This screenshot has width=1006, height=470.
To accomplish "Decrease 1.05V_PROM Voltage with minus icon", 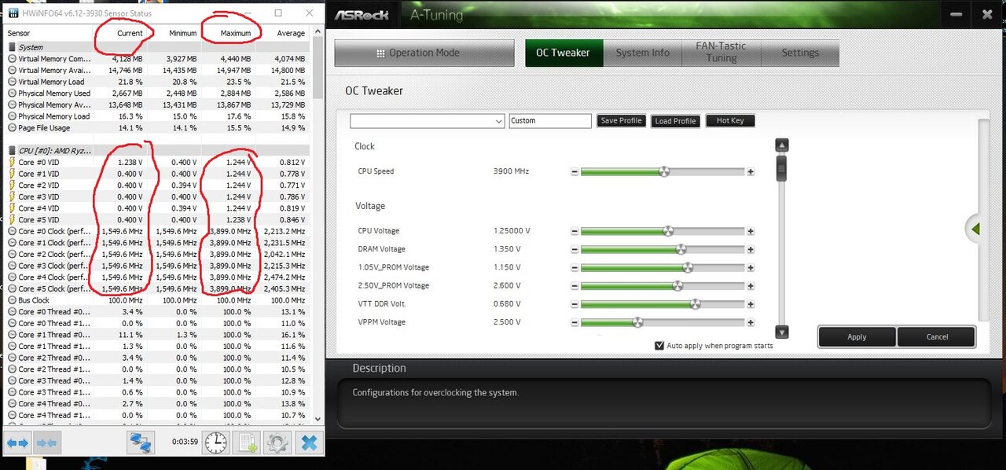I will [575, 267].
